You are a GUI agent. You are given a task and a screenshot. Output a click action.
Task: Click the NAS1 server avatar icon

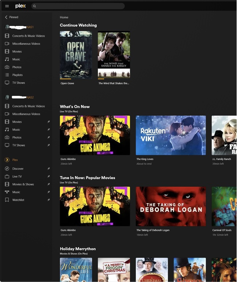click(x=7, y=27)
